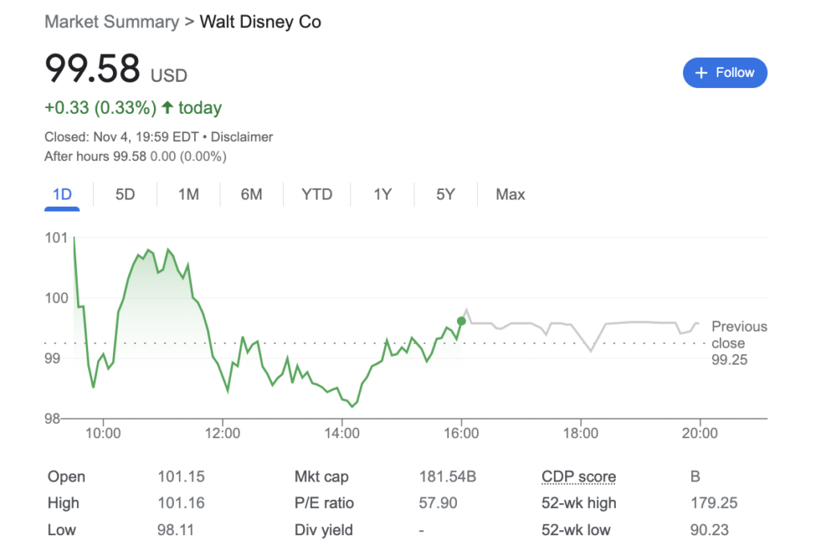Click the plus icon in Follow button
Image resolution: width=821 pixels, height=556 pixels.
click(701, 73)
